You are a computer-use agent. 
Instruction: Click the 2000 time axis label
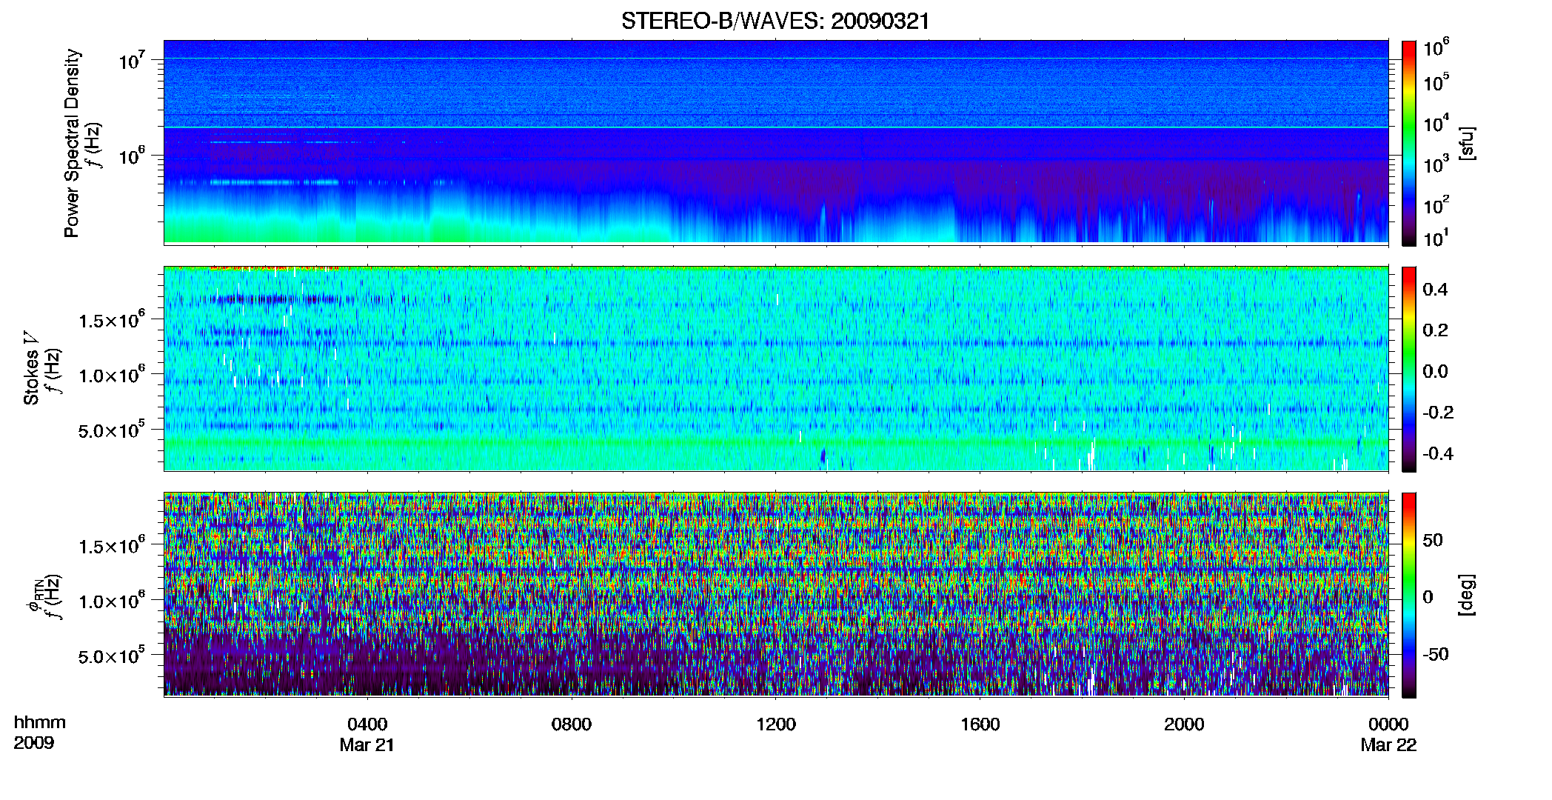click(x=1184, y=724)
